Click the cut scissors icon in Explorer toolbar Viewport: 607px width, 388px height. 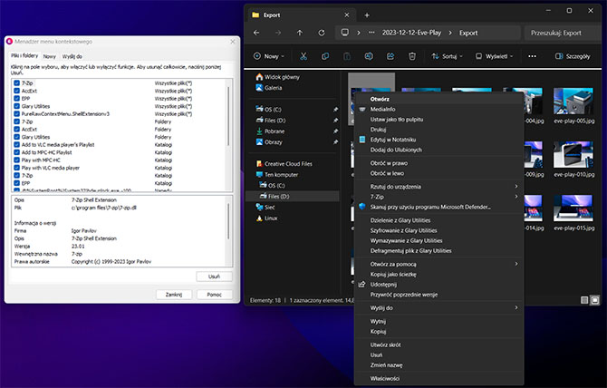pyautogui.click(x=303, y=56)
